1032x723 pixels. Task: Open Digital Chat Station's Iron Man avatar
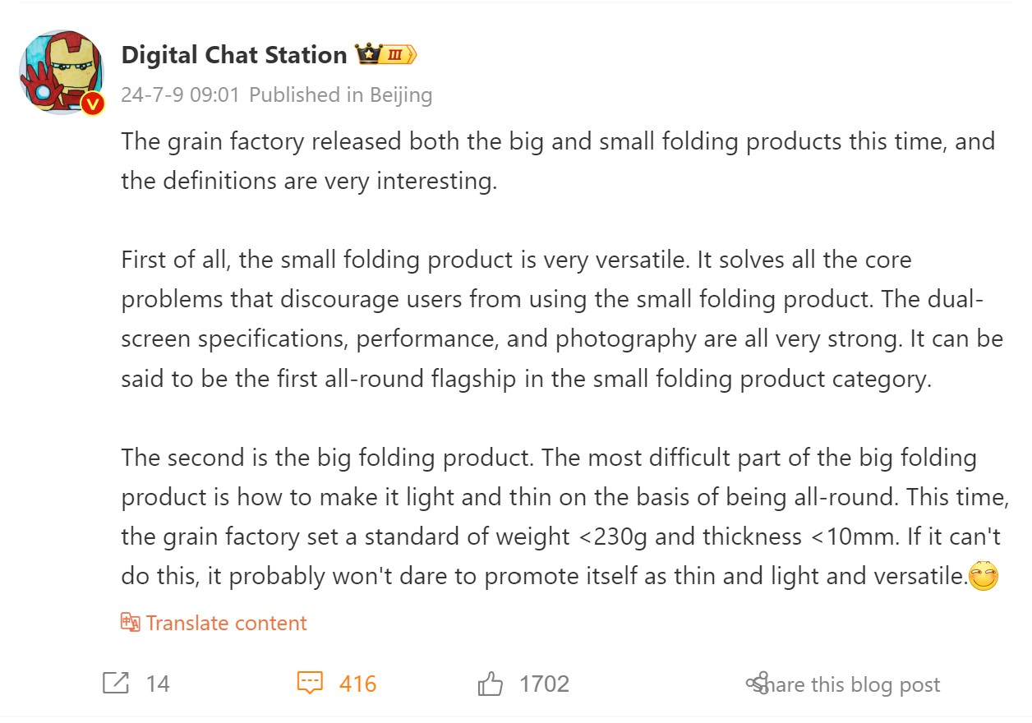[60, 71]
